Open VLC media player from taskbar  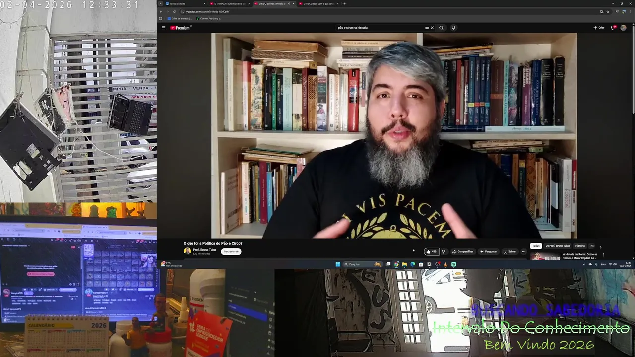(x=445, y=264)
